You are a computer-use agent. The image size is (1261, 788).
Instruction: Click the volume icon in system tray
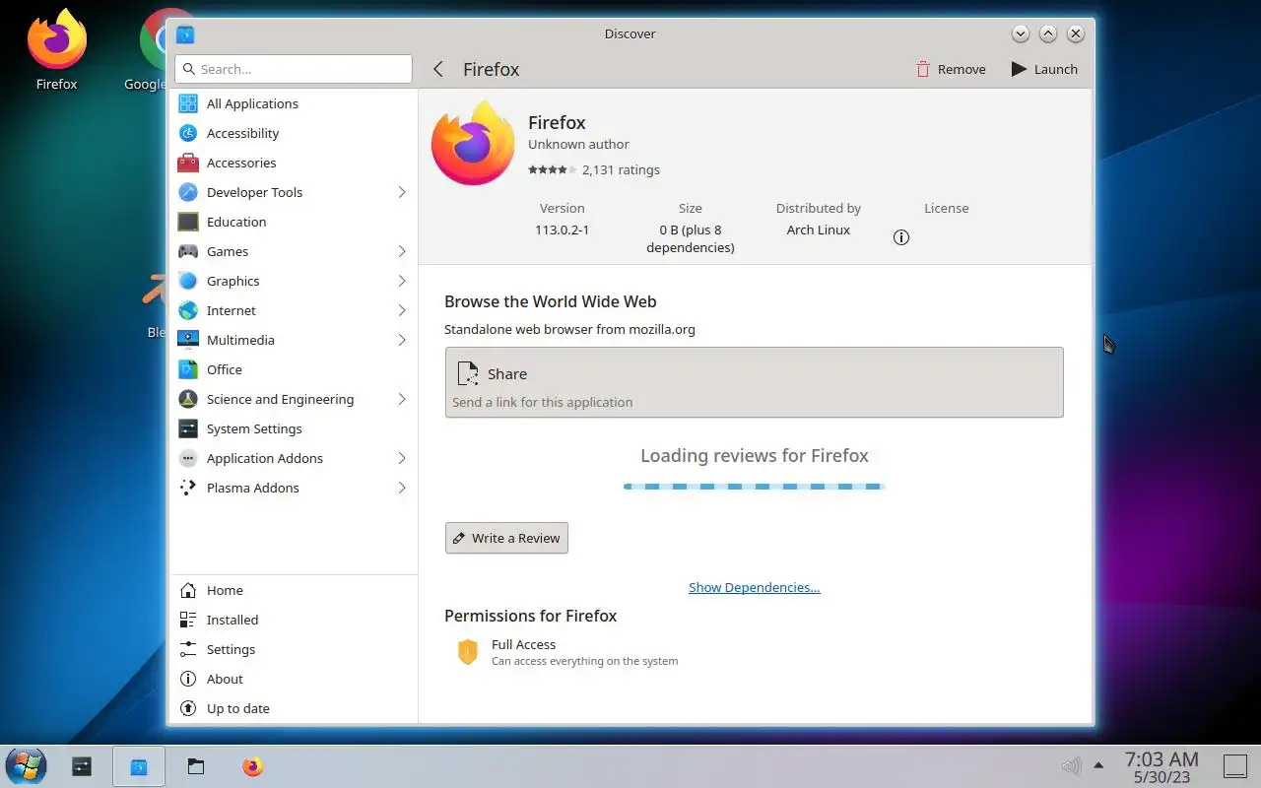(1071, 765)
